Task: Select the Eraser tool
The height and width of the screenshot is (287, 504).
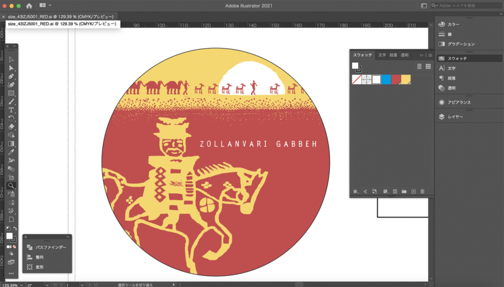Action: [x=11, y=127]
